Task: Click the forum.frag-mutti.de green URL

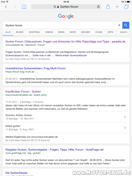Action: (22, 72)
